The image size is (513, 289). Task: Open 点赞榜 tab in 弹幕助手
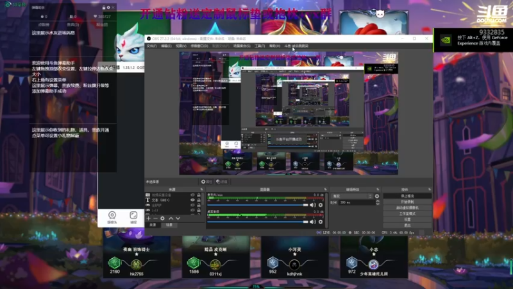click(44, 24)
